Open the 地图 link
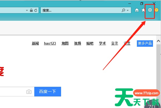Image resolution: width=161 pixels, height=108 pixels. (x=65, y=43)
